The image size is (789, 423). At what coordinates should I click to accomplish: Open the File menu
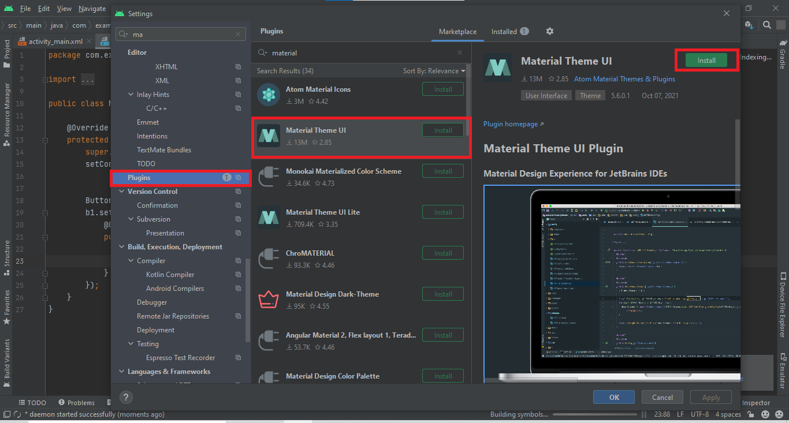(x=25, y=9)
